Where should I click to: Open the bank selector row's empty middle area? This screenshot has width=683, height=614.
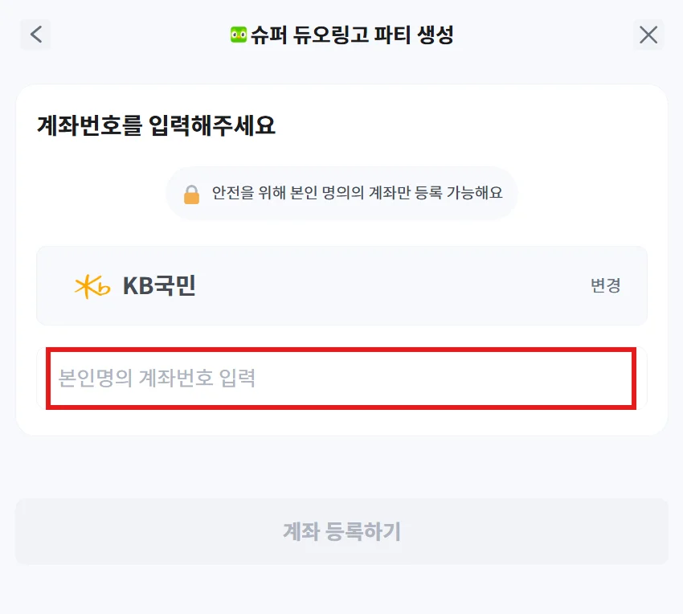[x=386, y=286]
